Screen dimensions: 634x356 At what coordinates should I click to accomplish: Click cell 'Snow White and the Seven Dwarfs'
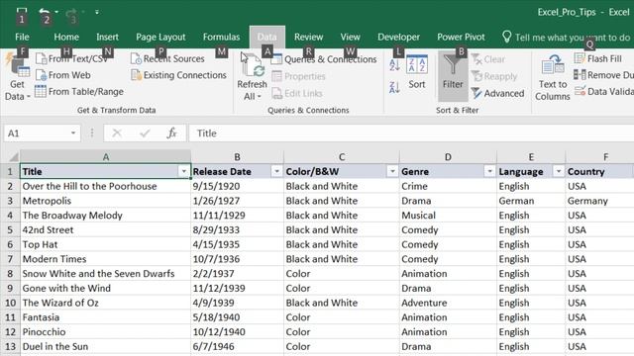click(105, 274)
